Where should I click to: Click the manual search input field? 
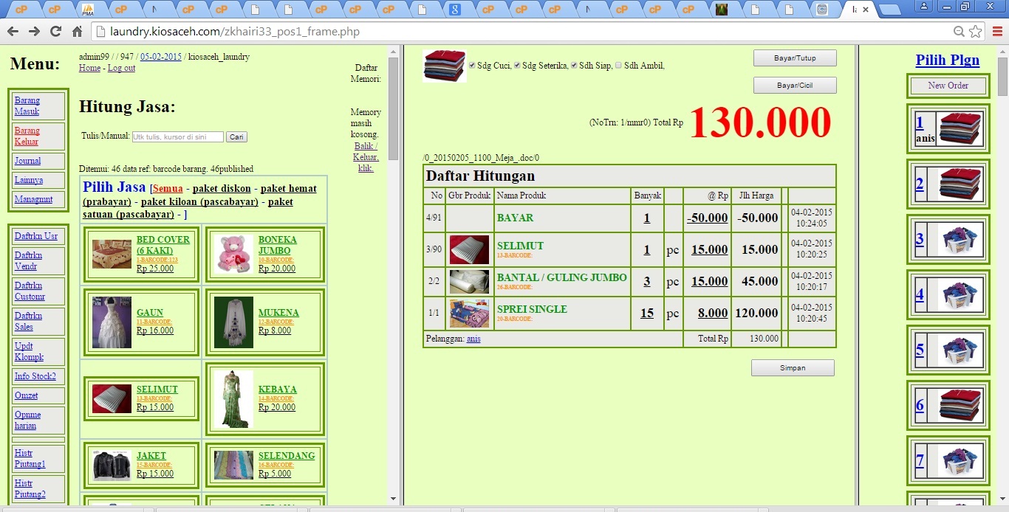(178, 137)
